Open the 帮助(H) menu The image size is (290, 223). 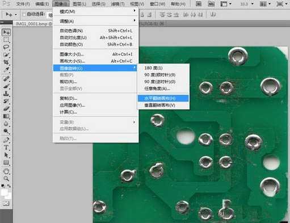coord(178,4)
